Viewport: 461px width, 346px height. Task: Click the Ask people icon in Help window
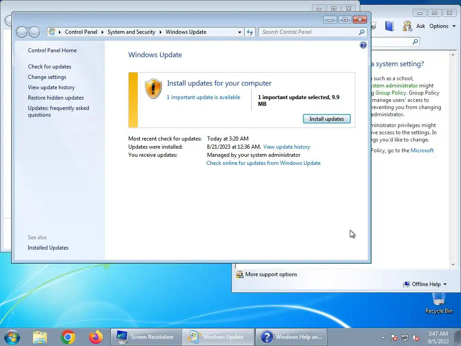pyautogui.click(x=407, y=26)
